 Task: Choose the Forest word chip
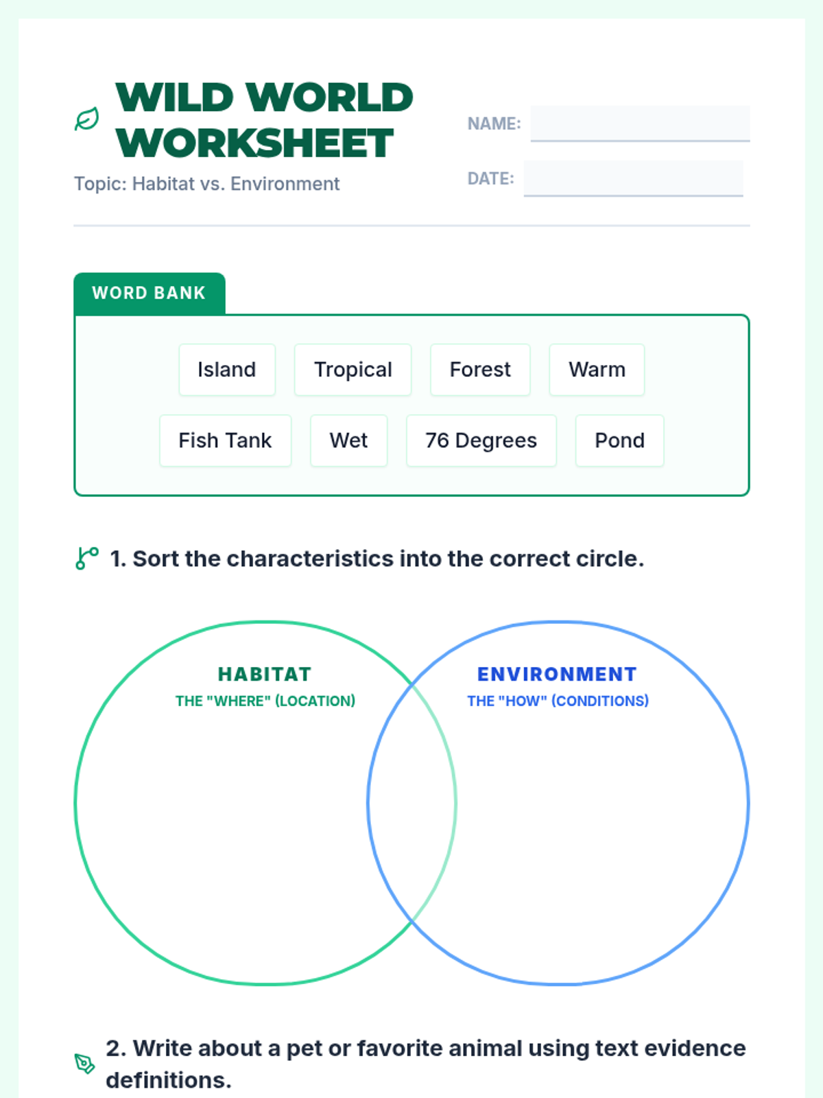pos(479,370)
